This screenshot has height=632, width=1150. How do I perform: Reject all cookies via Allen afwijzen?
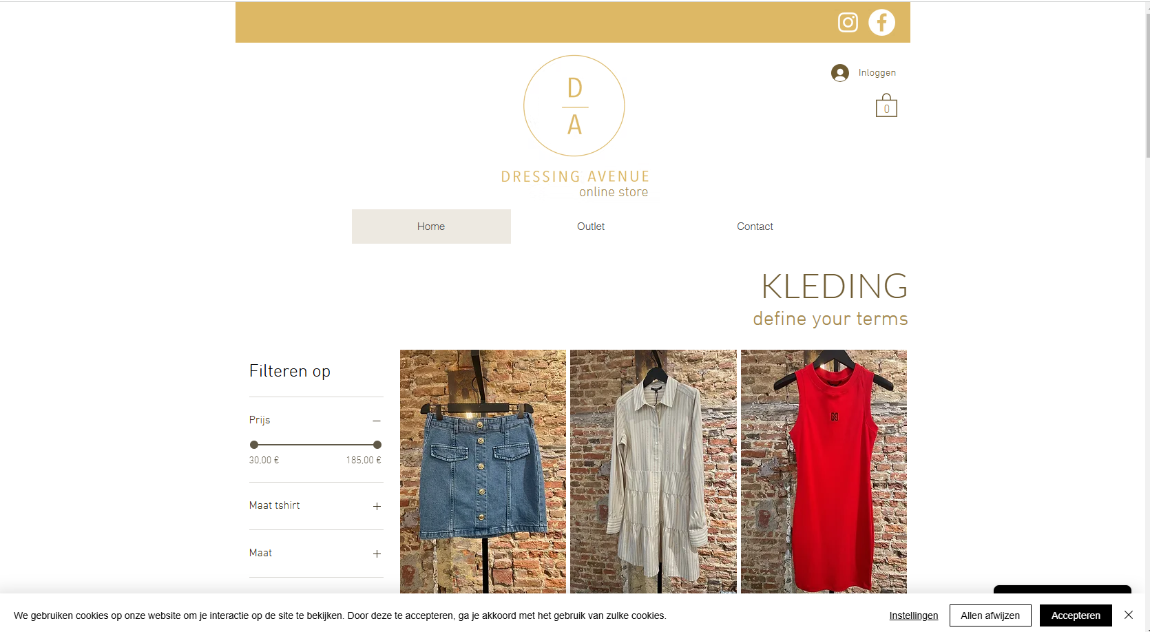[x=990, y=615]
